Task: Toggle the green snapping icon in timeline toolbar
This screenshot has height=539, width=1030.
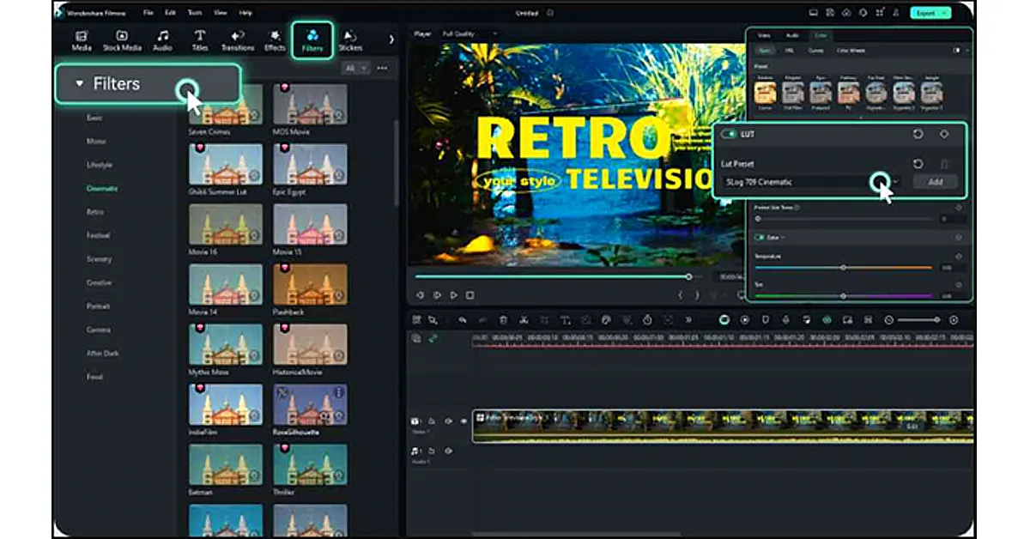Action: [827, 319]
